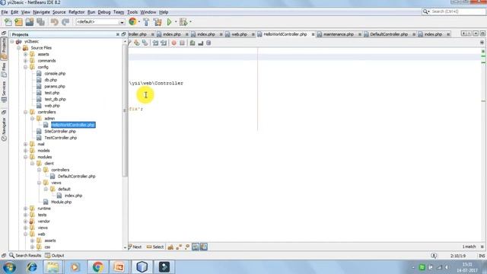Click the red Start Macro Recording icon
Viewport: 487px width, 274px height.
coord(174,43)
